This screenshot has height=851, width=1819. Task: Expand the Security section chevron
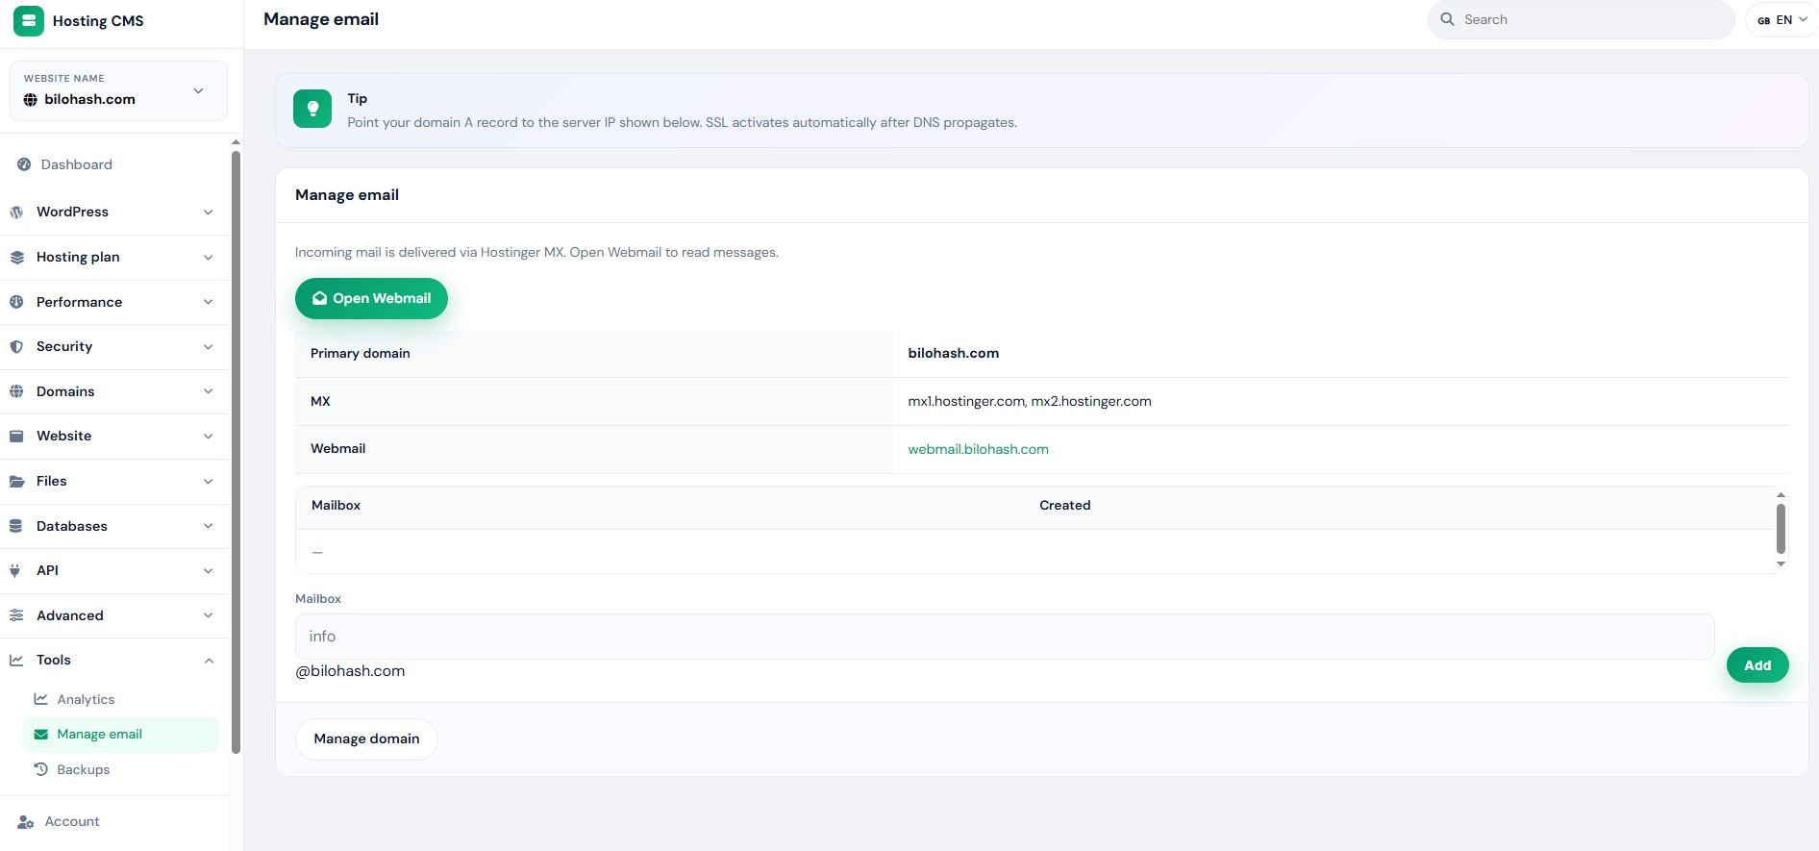pos(208,346)
